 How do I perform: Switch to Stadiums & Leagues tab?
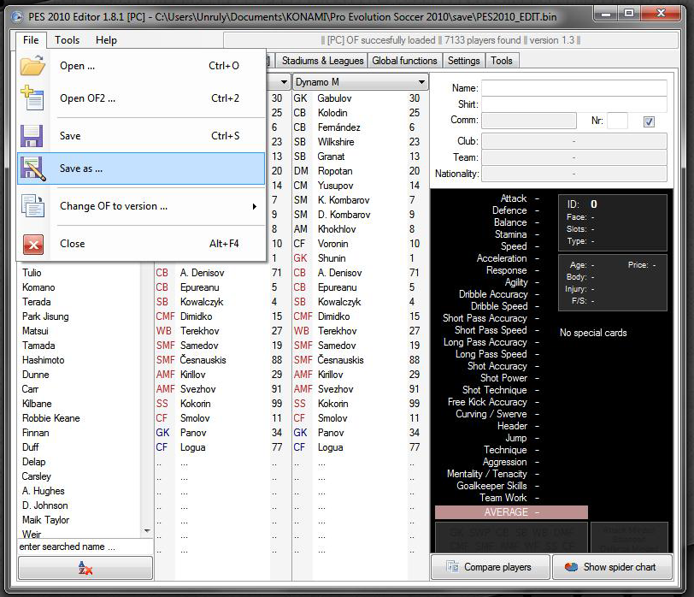coord(323,61)
